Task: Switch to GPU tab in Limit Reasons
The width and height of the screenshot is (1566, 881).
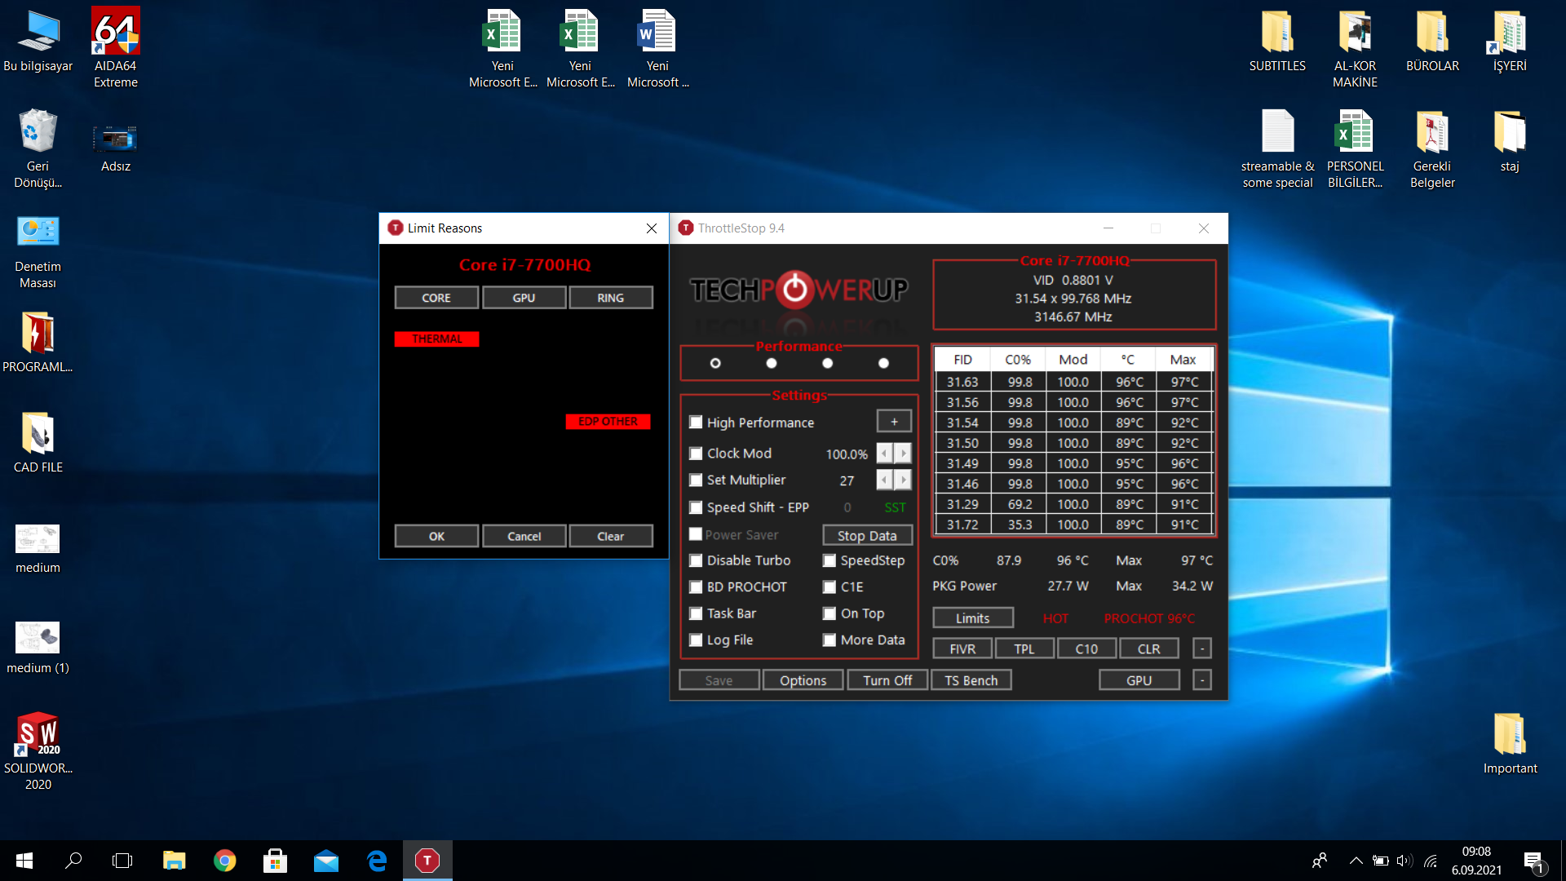Action: pyautogui.click(x=524, y=298)
